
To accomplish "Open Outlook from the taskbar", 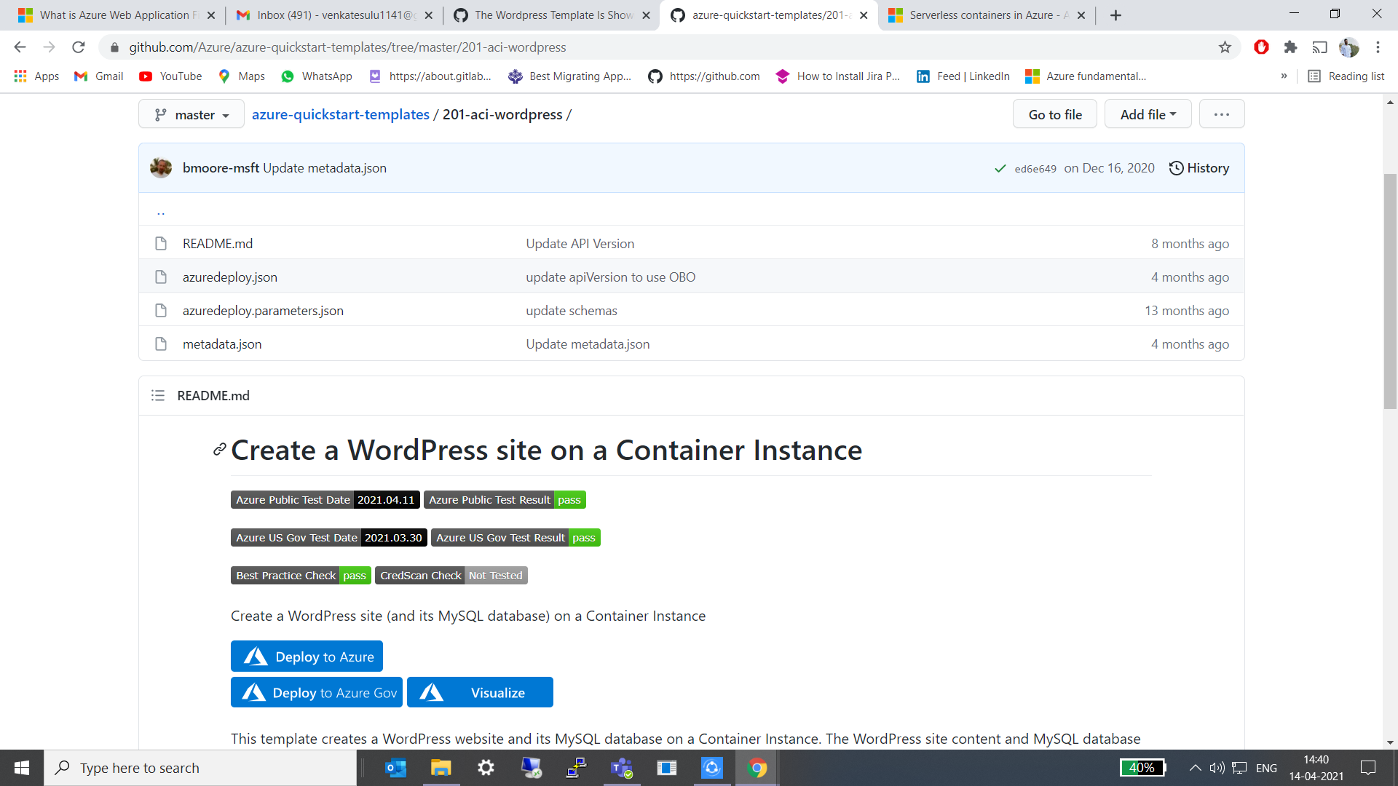I will (395, 768).
